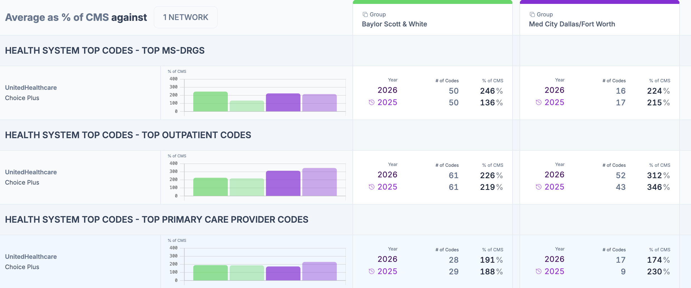Click the 246% value for Baylor 2026 MS-DRGs

pyautogui.click(x=491, y=91)
